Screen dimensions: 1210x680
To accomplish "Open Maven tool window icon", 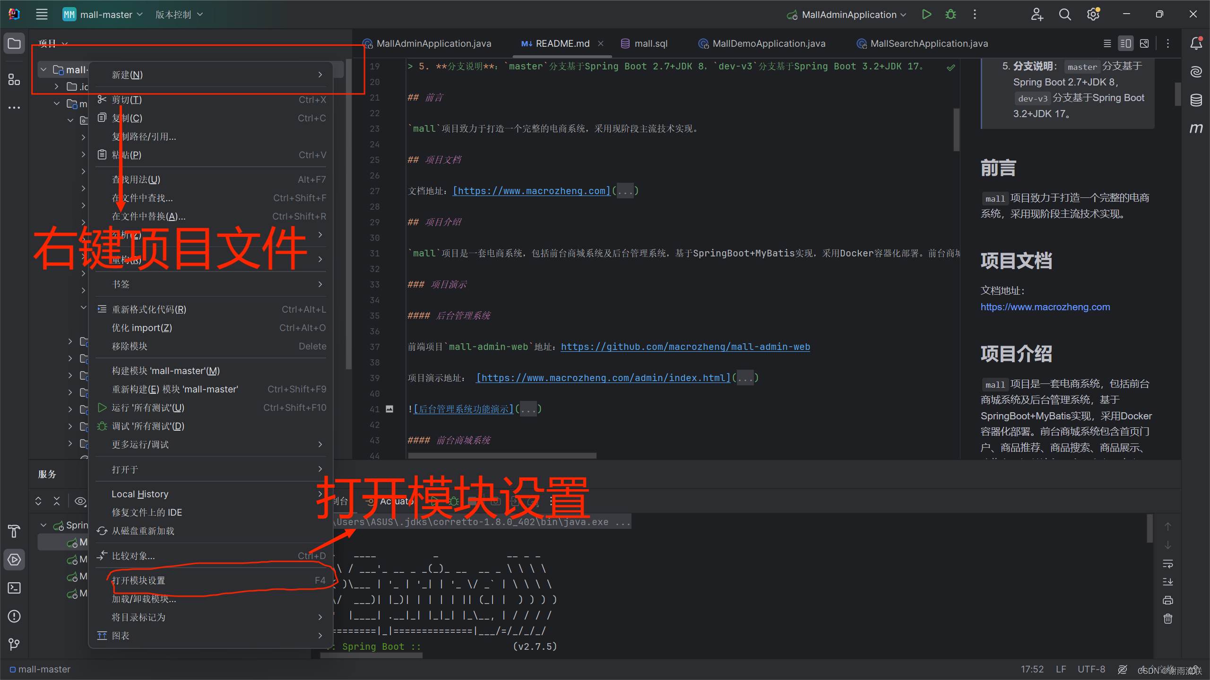I will (1196, 128).
